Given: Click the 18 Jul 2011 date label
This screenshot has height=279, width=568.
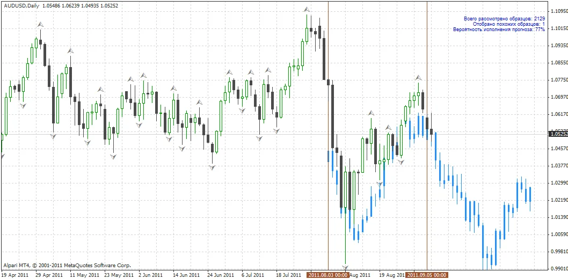Looking at the screenshot, I should click(x=288, y=275).
